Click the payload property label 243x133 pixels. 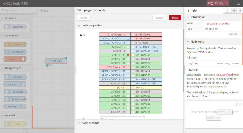click(x=193, y=63)
